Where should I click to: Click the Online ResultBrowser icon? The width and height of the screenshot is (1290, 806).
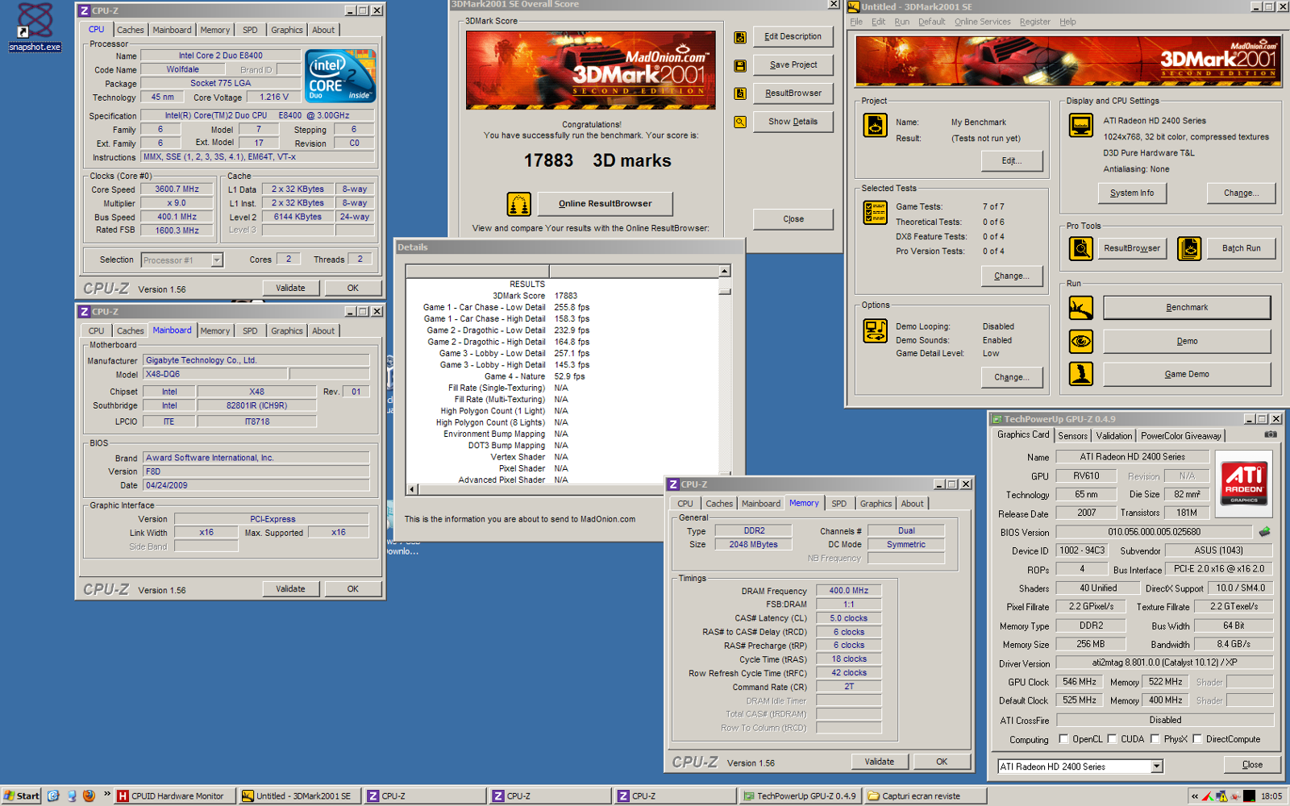click(x=519, y=204)
